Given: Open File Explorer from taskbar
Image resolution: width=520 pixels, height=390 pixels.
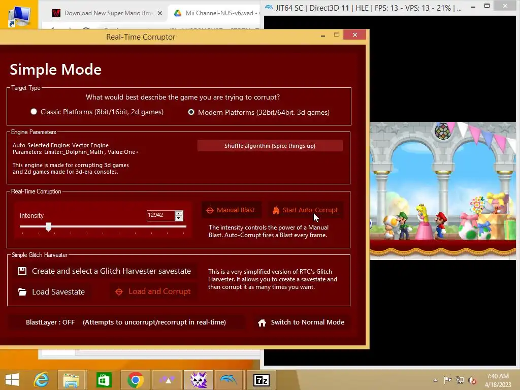Looking at the screenshot, I should pos(71,380).
